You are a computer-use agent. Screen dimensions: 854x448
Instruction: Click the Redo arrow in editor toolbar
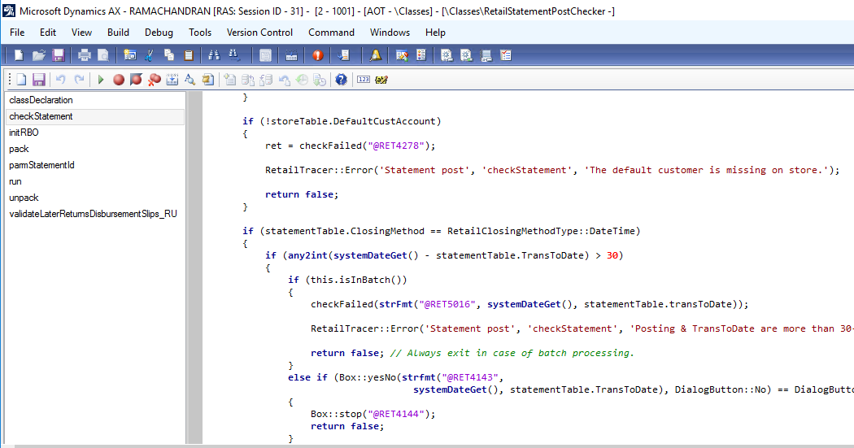(x=79, y=80)
